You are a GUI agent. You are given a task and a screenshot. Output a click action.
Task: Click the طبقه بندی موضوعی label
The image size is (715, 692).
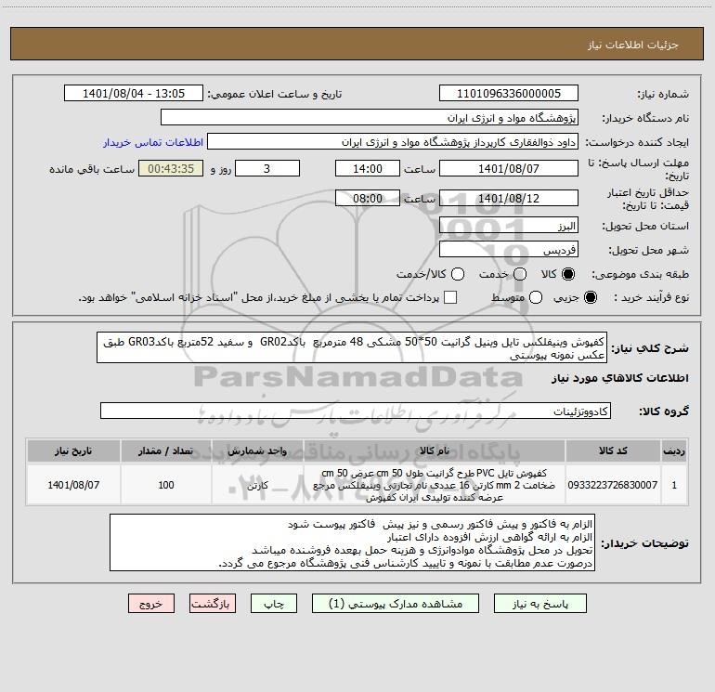(x=640, y=275)
